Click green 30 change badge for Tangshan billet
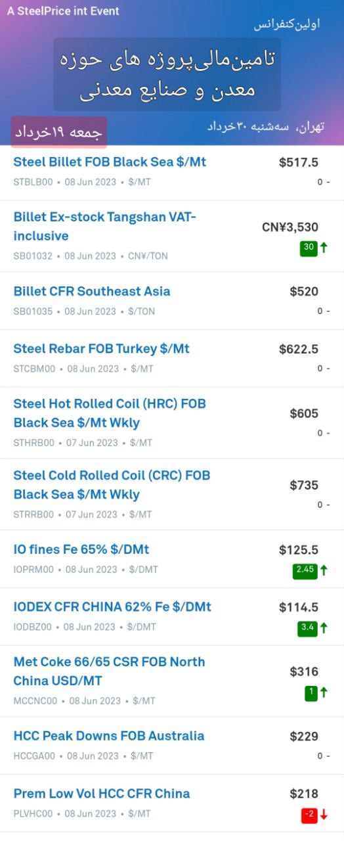This screenshot has width=344, height=841. coord(309,248)
